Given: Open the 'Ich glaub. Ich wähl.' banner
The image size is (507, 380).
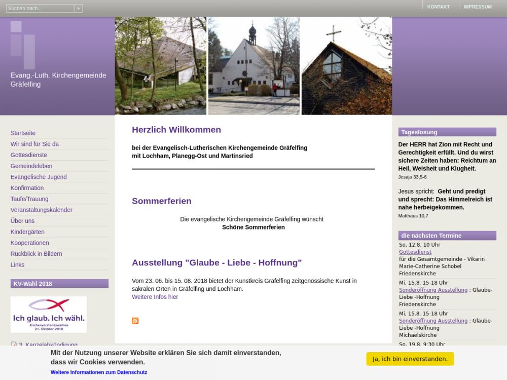Looking at the screenshot, I should 49,315.
